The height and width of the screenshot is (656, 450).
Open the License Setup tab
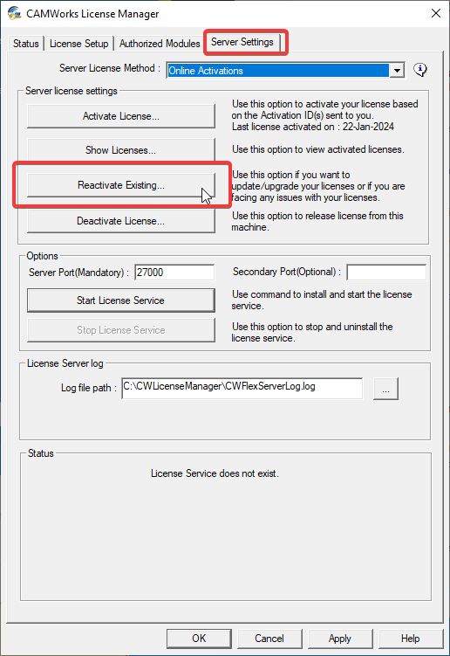point(79,44)
